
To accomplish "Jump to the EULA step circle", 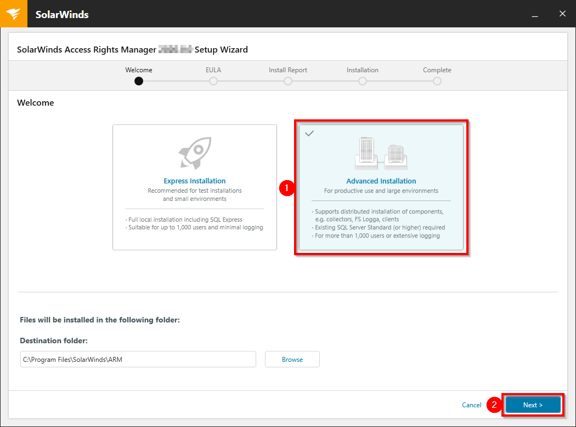I will [213, 81].
